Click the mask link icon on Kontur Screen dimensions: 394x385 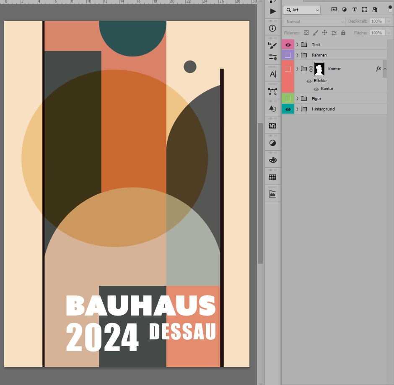click(311, 69)
